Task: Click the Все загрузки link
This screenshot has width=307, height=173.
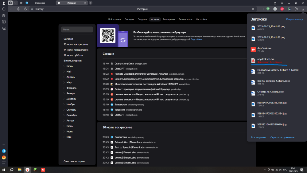Action: tap(258, 137)
